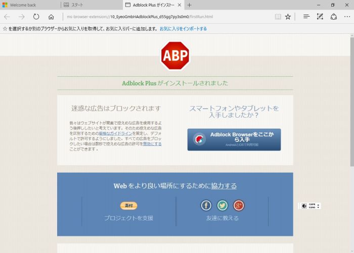
Task: Refresh the current page
Action: point(36,17)
